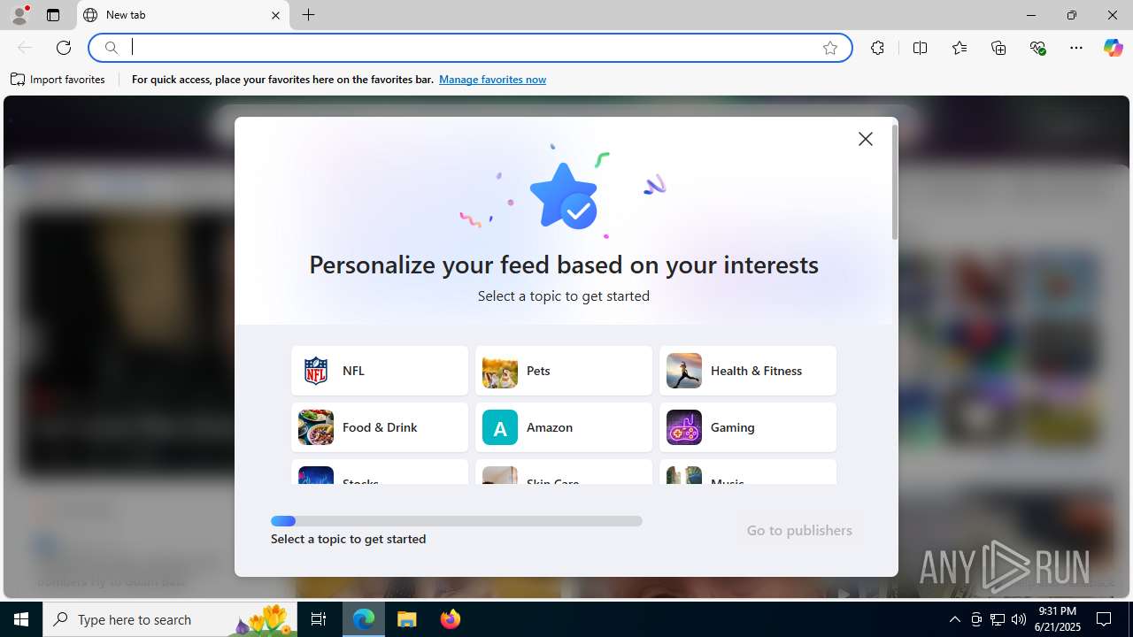Click the NFL logo thumbnail

pyautogui.click(x=316, y=371)
